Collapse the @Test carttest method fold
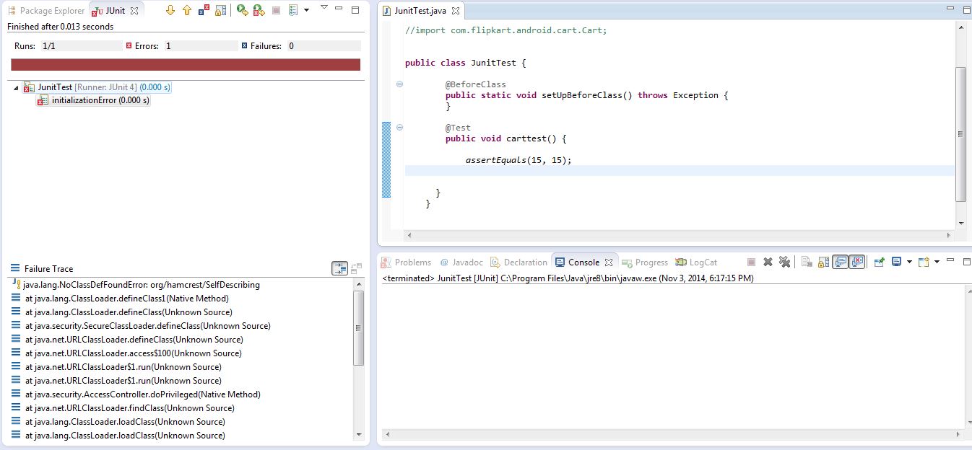 (x=399, y=128)
